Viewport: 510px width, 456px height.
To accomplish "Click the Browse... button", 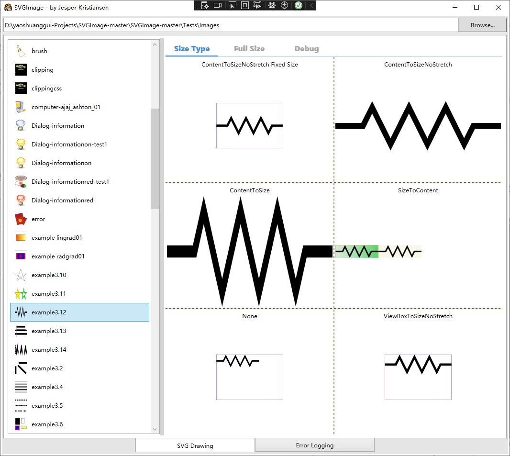I will pyautogui.click(x=482, y=25).
